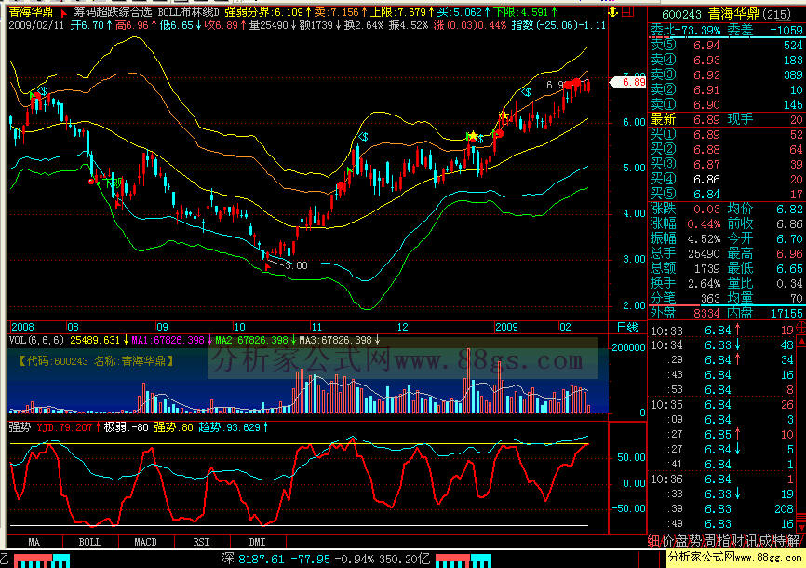Click the red-cyan ratio bar at the status bar's far left

pyautogui.click(x=42, y=561)
